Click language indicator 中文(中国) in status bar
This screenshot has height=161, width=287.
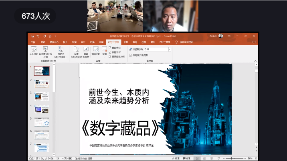(67, 159)
